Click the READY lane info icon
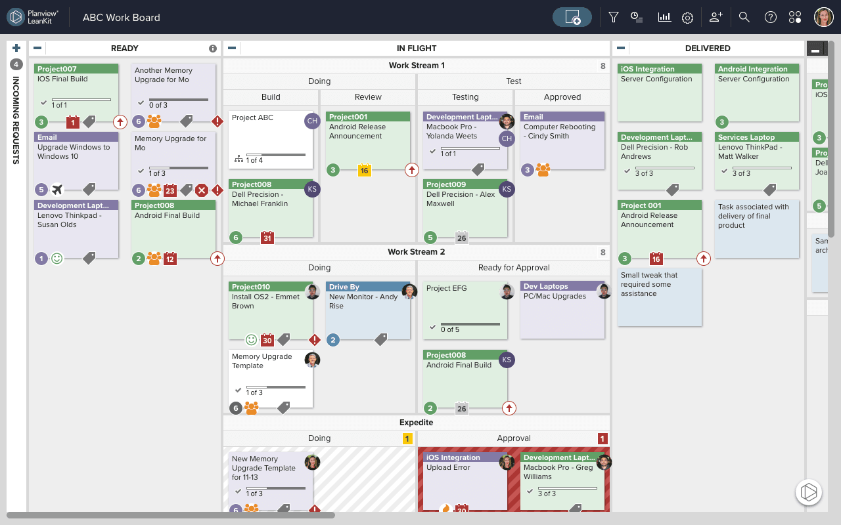Image resolution: width=841 pixels, height=525 pixels. coord(212,49)
